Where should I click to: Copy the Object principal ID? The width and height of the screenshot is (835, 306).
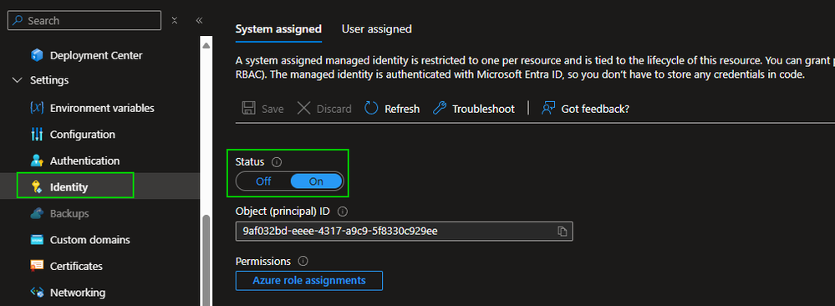562,232
